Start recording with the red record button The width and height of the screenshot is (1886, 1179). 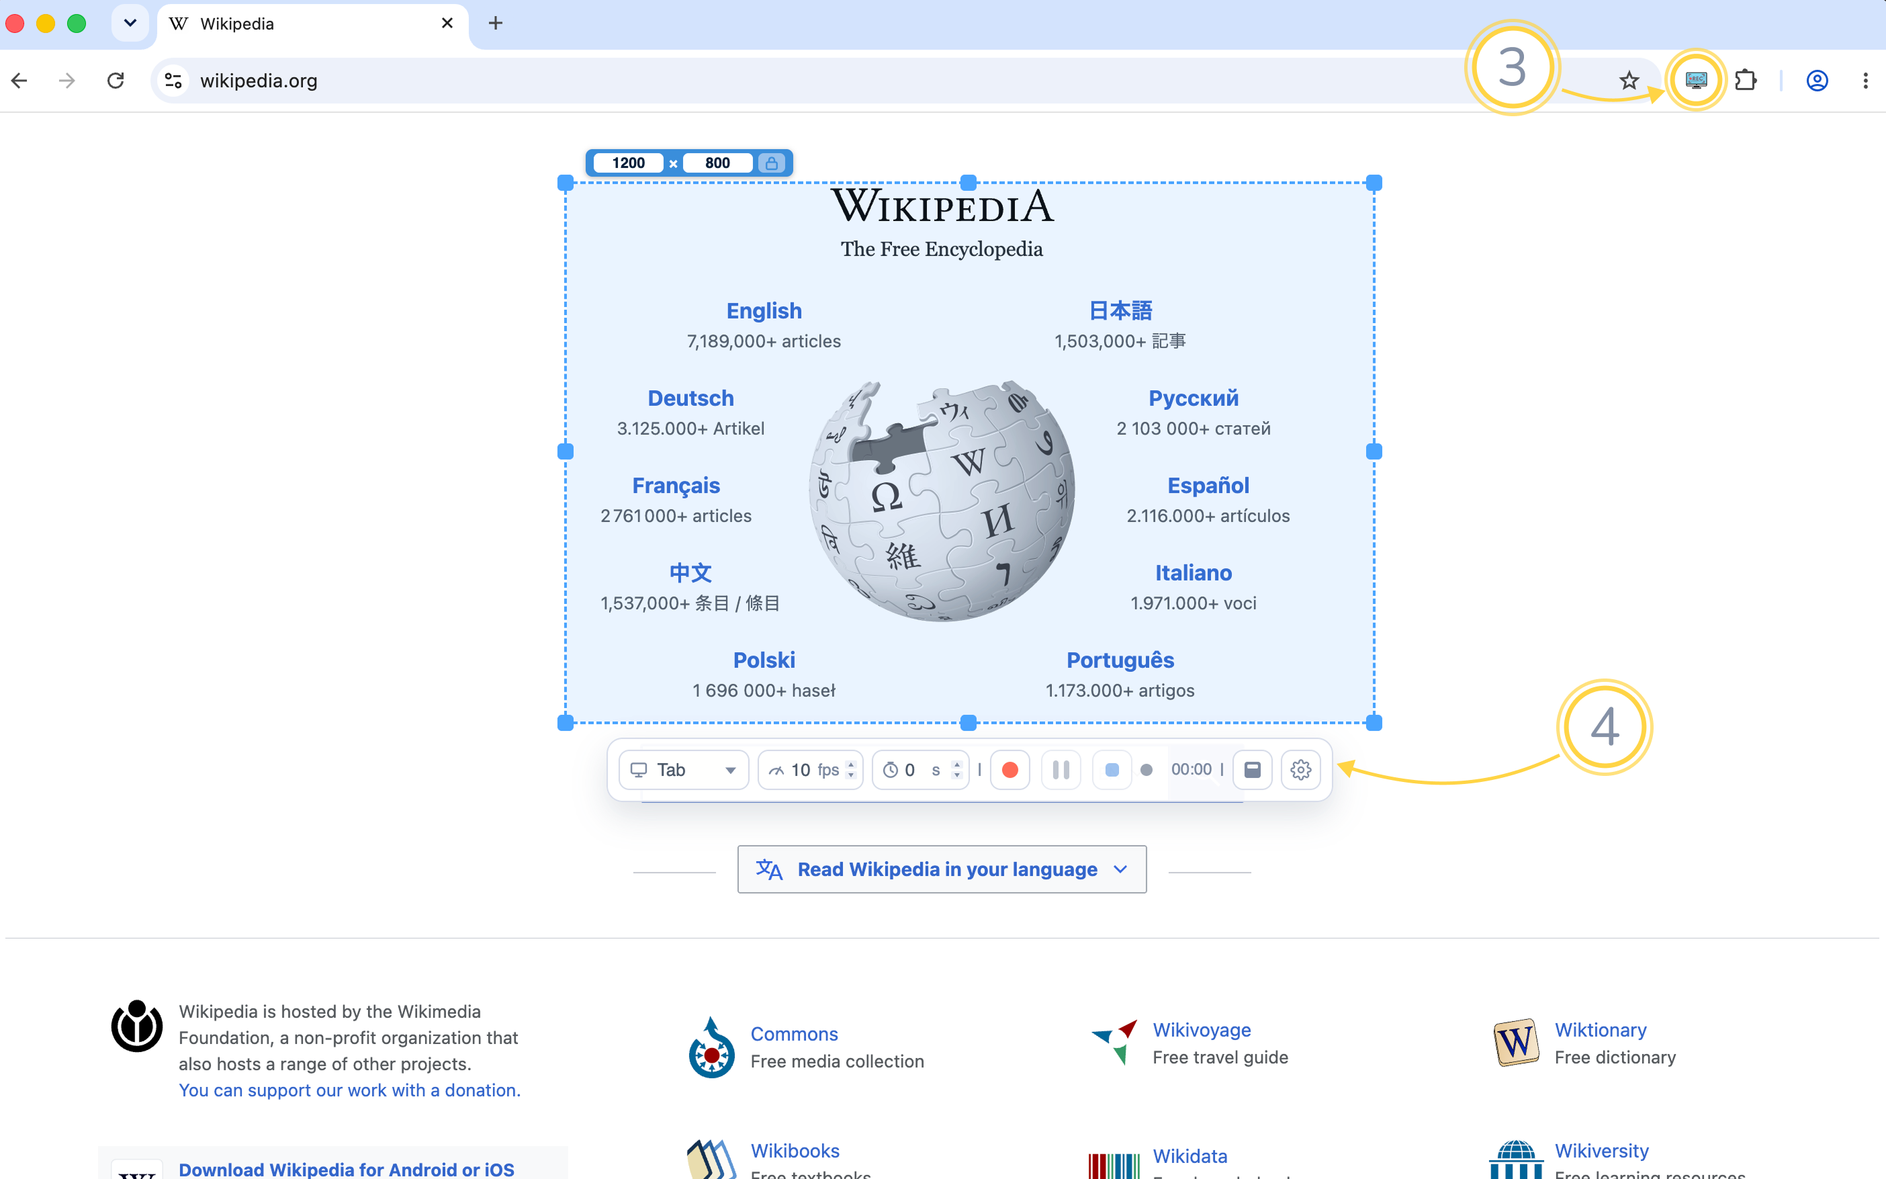pos(1009,770)
